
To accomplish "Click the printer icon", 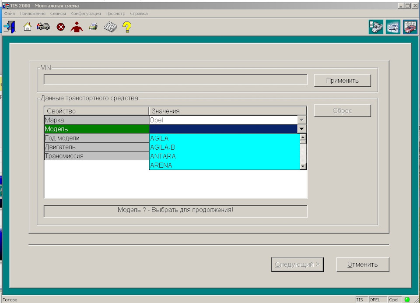I will pos(93,27).
